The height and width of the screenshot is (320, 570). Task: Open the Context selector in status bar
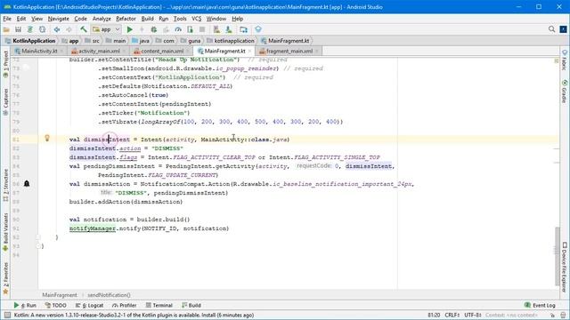coord(512,315)
